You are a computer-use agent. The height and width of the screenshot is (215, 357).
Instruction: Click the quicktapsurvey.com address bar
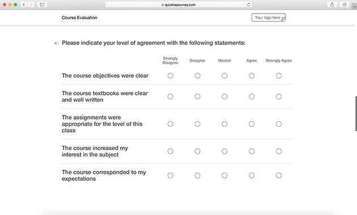[x=178, y=5]
